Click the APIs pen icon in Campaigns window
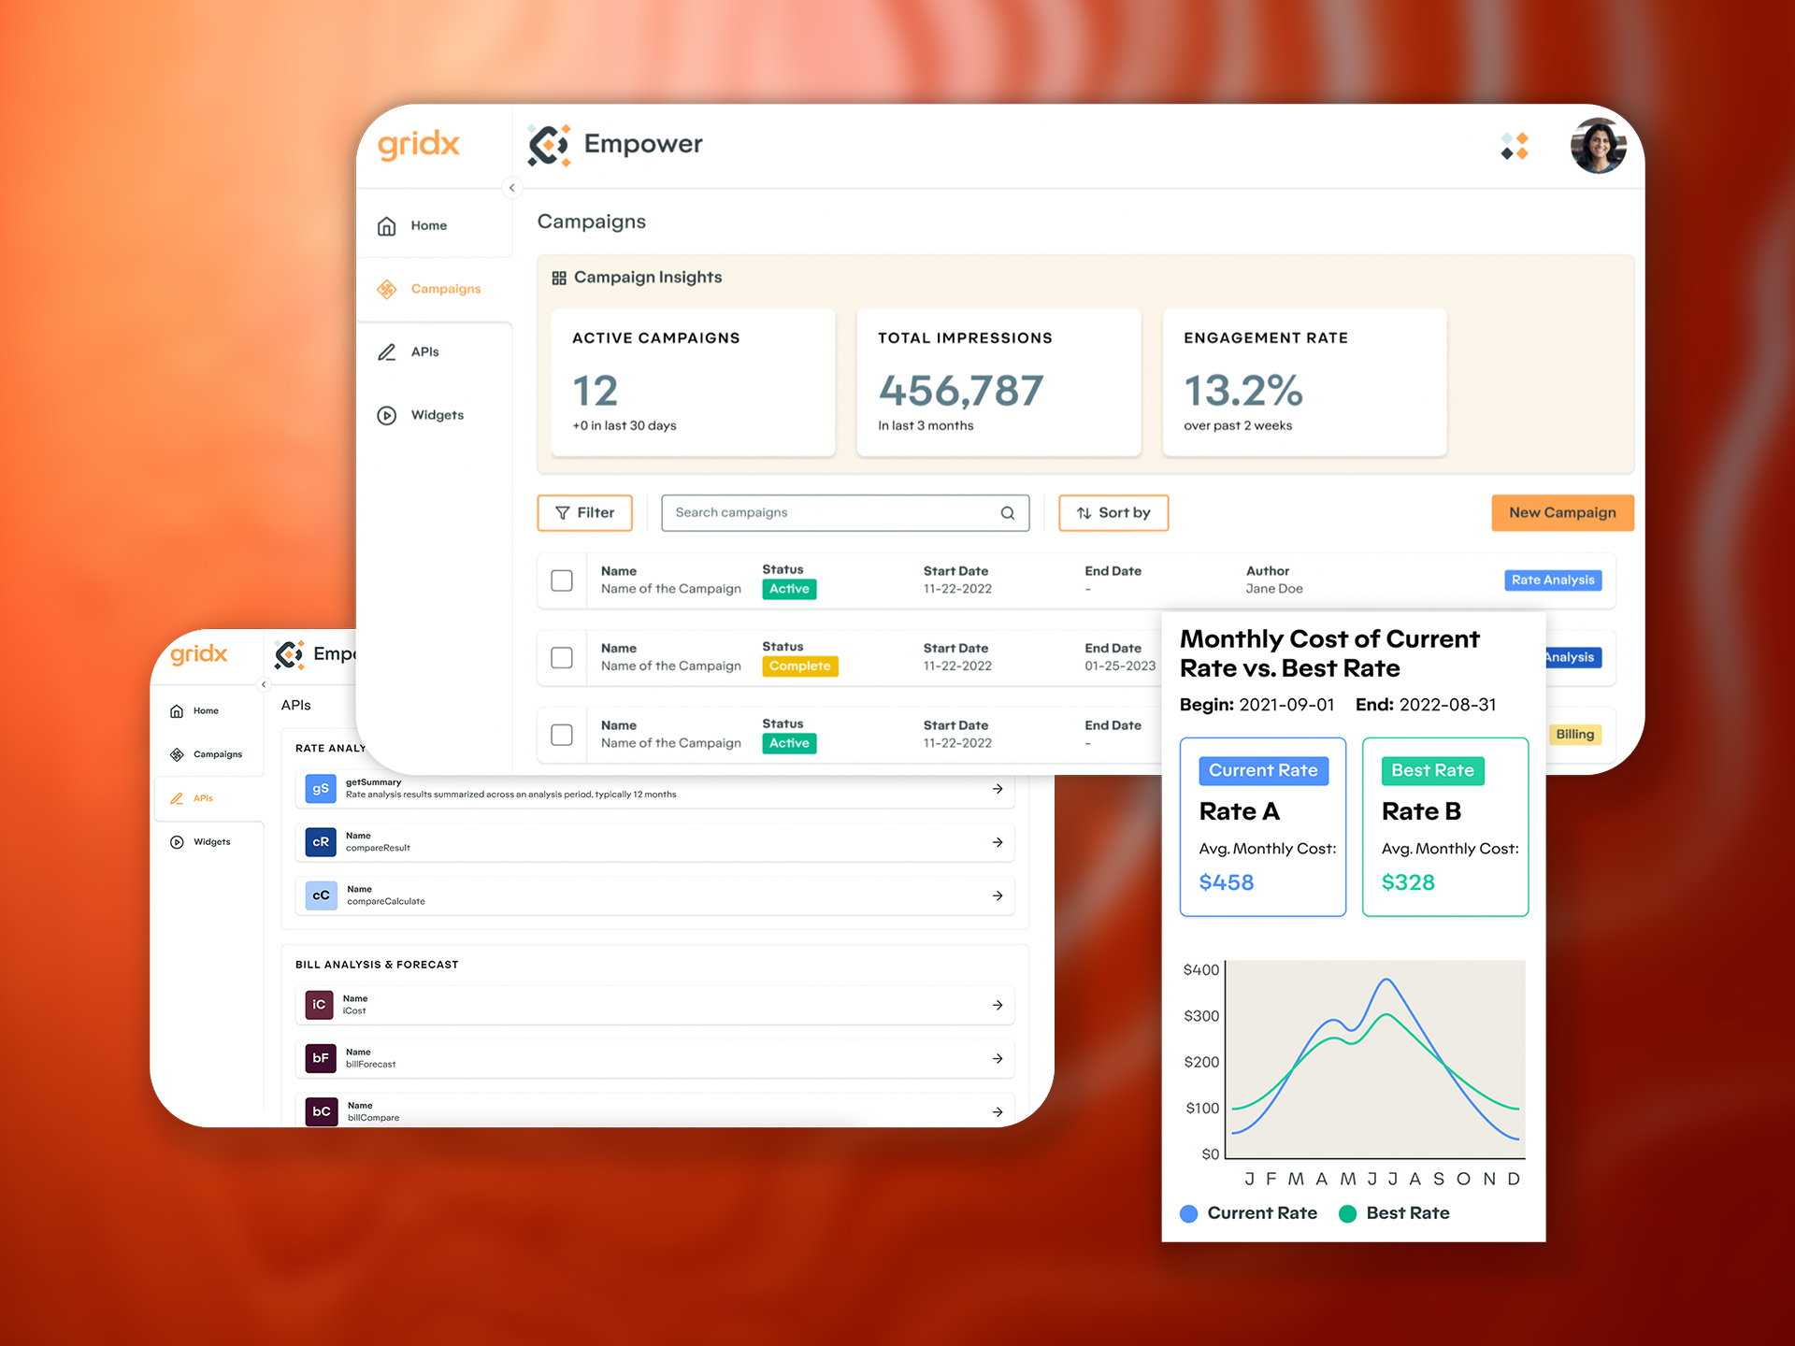 pos(386,352)
